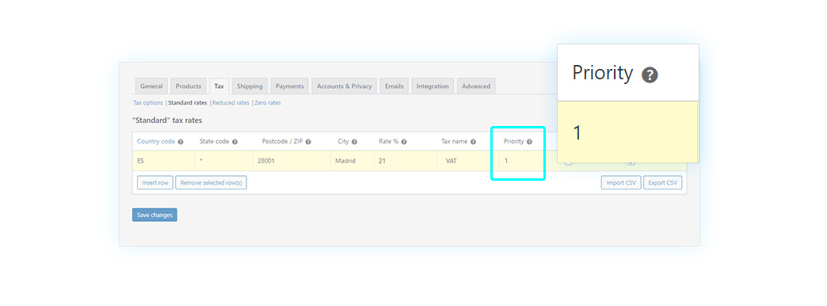Open the Zero rates link
The height and width of the screenshot is (306, 827).
pos(268,103)
